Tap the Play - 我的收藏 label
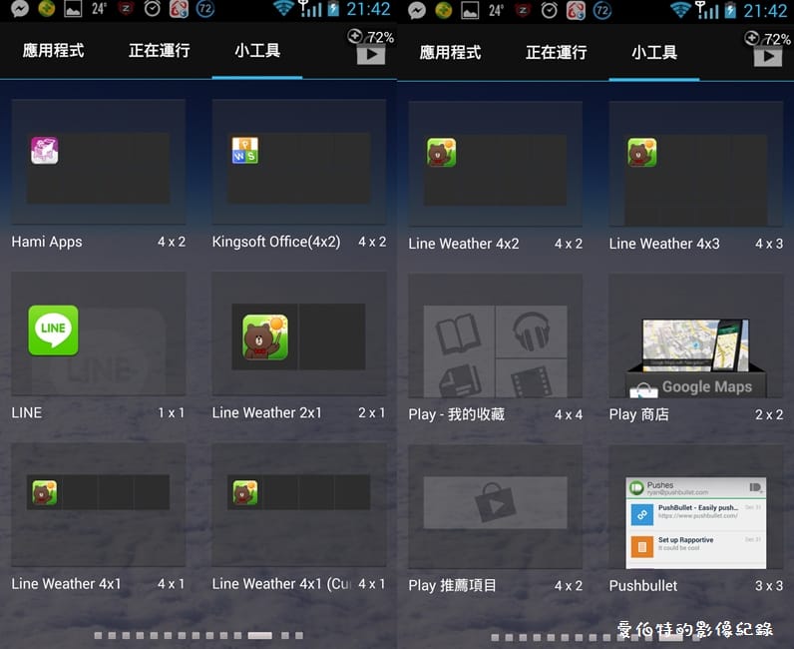 point(456,414)
